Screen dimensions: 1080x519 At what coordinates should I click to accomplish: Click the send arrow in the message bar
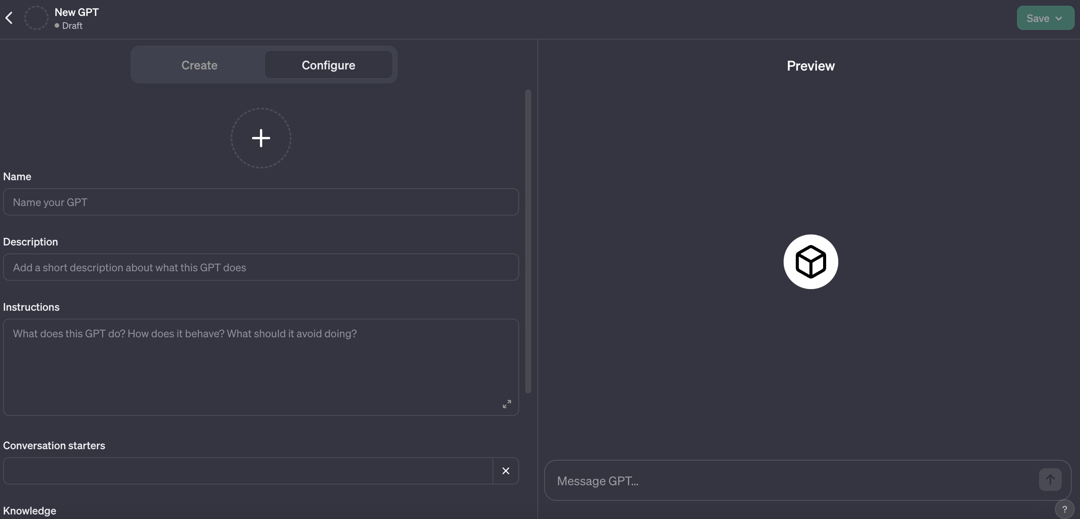pyautogui.click(x=1050, y=479)
